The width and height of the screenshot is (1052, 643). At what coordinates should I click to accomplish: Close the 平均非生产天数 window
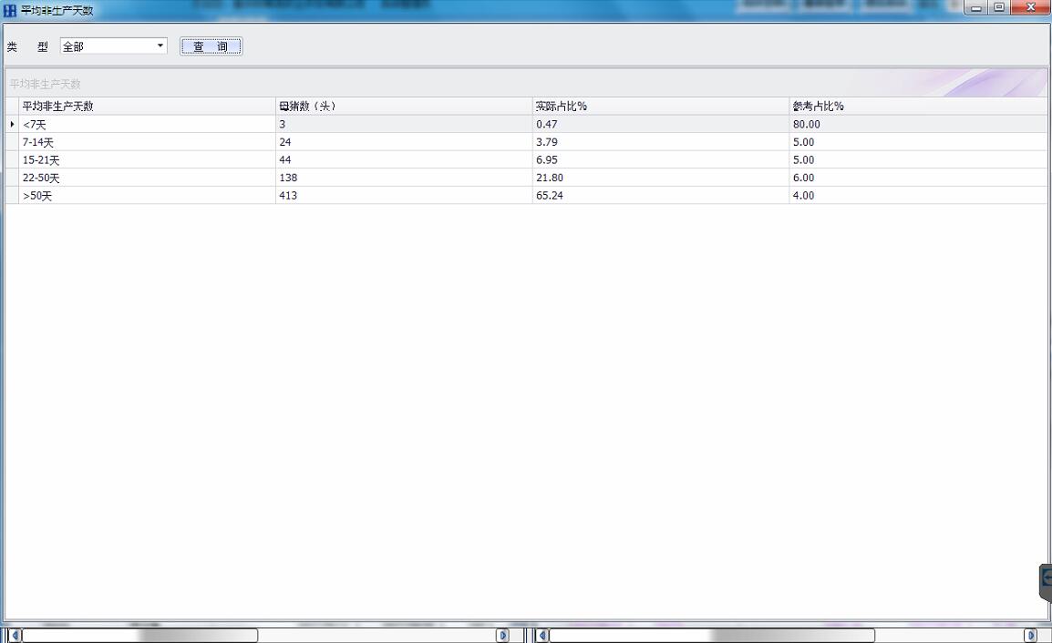click(1032, 7)
